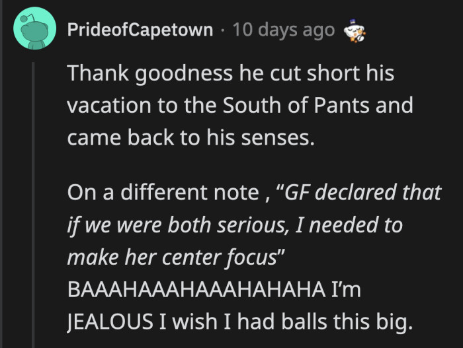Screen dimensions: 463x348
Task: Collapse the comment thread using vertical line
Action: click(34, 198)
